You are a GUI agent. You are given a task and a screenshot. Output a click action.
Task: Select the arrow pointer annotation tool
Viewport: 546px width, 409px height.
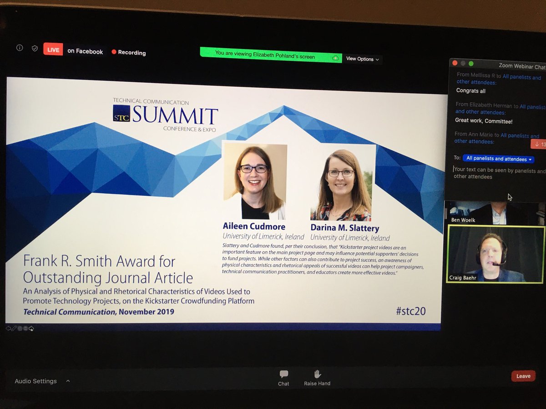tap(31, 328)
